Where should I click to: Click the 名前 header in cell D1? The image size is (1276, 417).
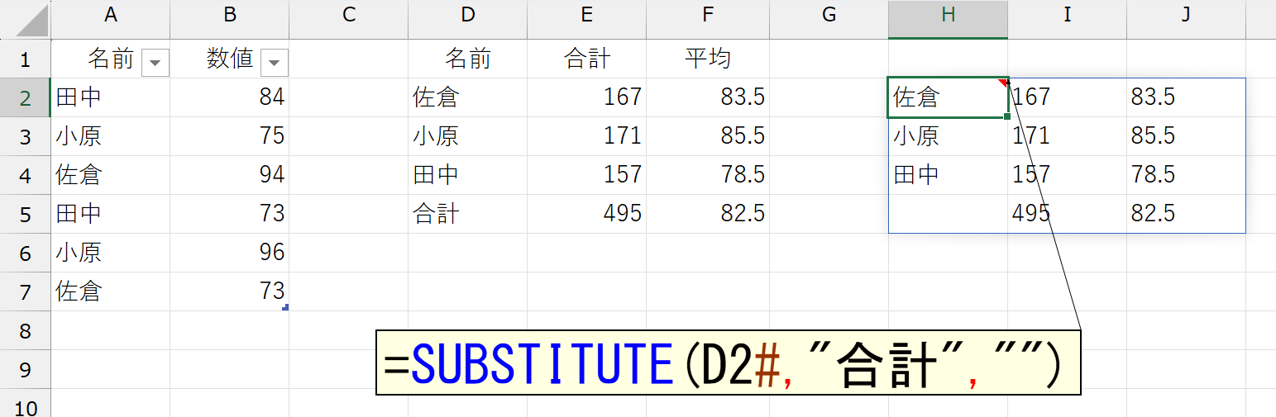tap(468, 59)
